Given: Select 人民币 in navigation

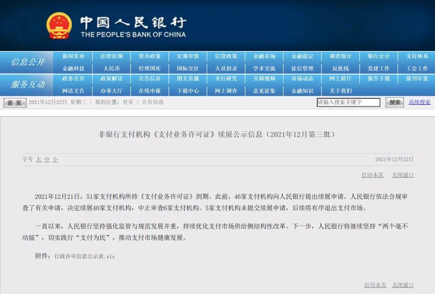Looking at the screenshot, I should click(112, 68).
